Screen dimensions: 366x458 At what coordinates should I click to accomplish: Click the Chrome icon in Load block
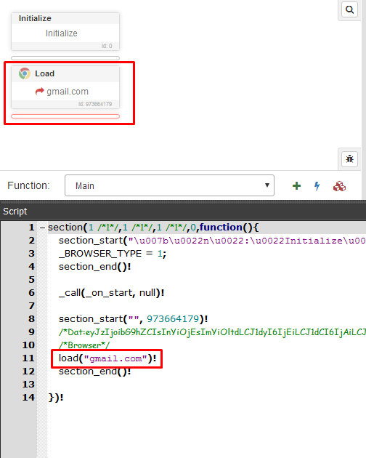pyautogui.click(x=25, y=73)
